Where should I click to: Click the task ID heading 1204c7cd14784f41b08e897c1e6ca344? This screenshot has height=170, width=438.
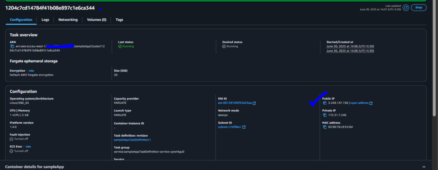pos(50,9)
